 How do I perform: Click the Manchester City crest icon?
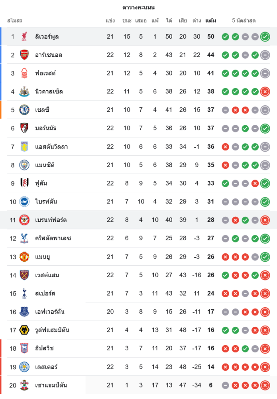point(24,165)
